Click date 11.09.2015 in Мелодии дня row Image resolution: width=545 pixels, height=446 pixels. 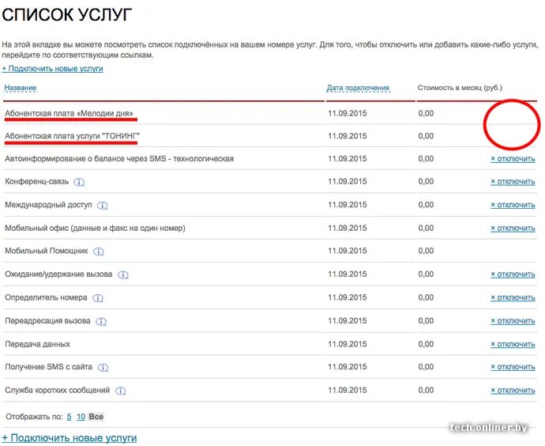[x=348, y=113]
